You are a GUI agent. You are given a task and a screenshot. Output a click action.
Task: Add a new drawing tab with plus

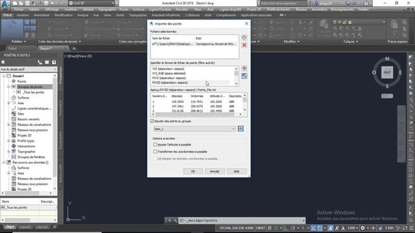click(74, 49)
